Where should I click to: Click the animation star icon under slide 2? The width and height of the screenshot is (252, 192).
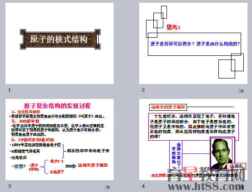(241, 91)
